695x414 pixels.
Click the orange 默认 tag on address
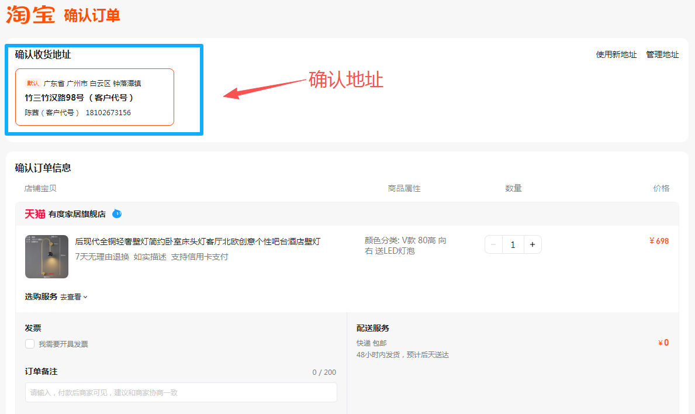pos(33,84)
